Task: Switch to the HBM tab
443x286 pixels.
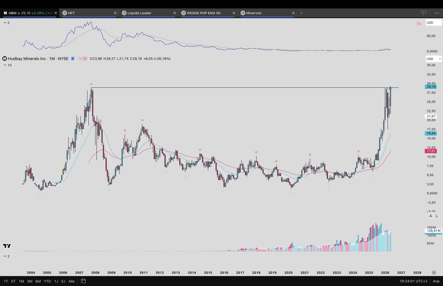Action: [29, 13]
